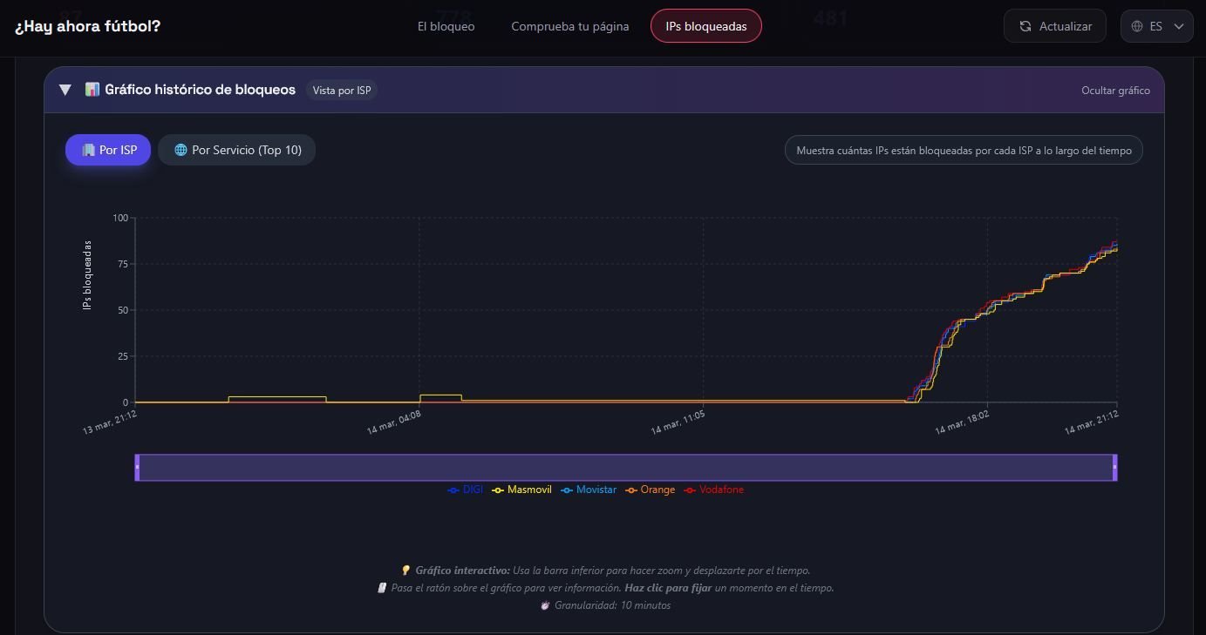
Task: Open the El bloqueo tab
Action: [x=446, y=26]
